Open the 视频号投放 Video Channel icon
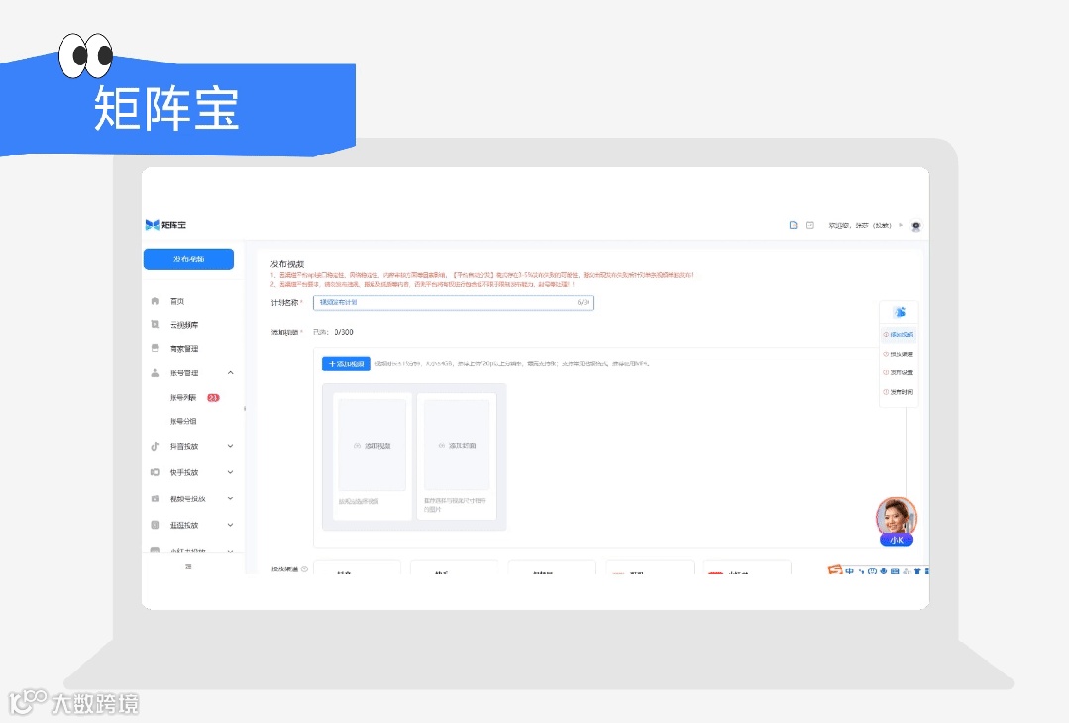This screenshot has width=1069, height=723. (155, 499)
